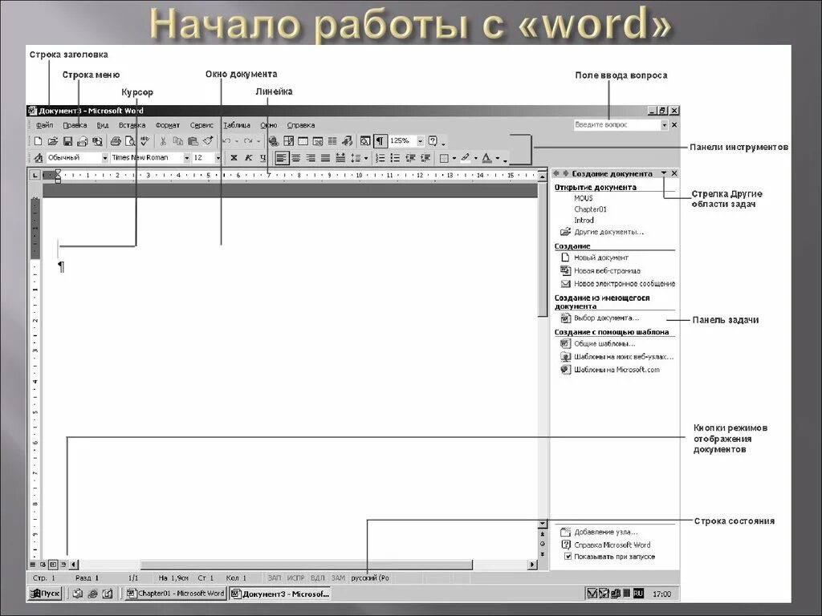Click the Print toolbar icon
The width and height of the screenshot is (822, 616).
116,141
